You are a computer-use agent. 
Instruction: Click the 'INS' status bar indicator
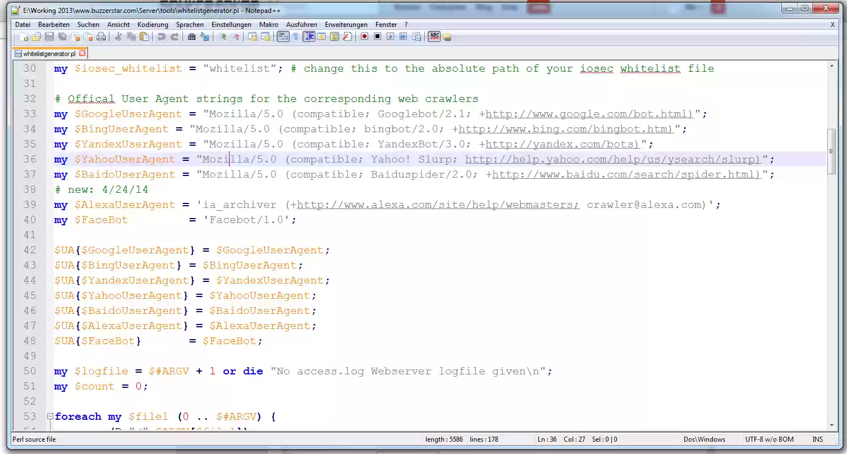817,439
